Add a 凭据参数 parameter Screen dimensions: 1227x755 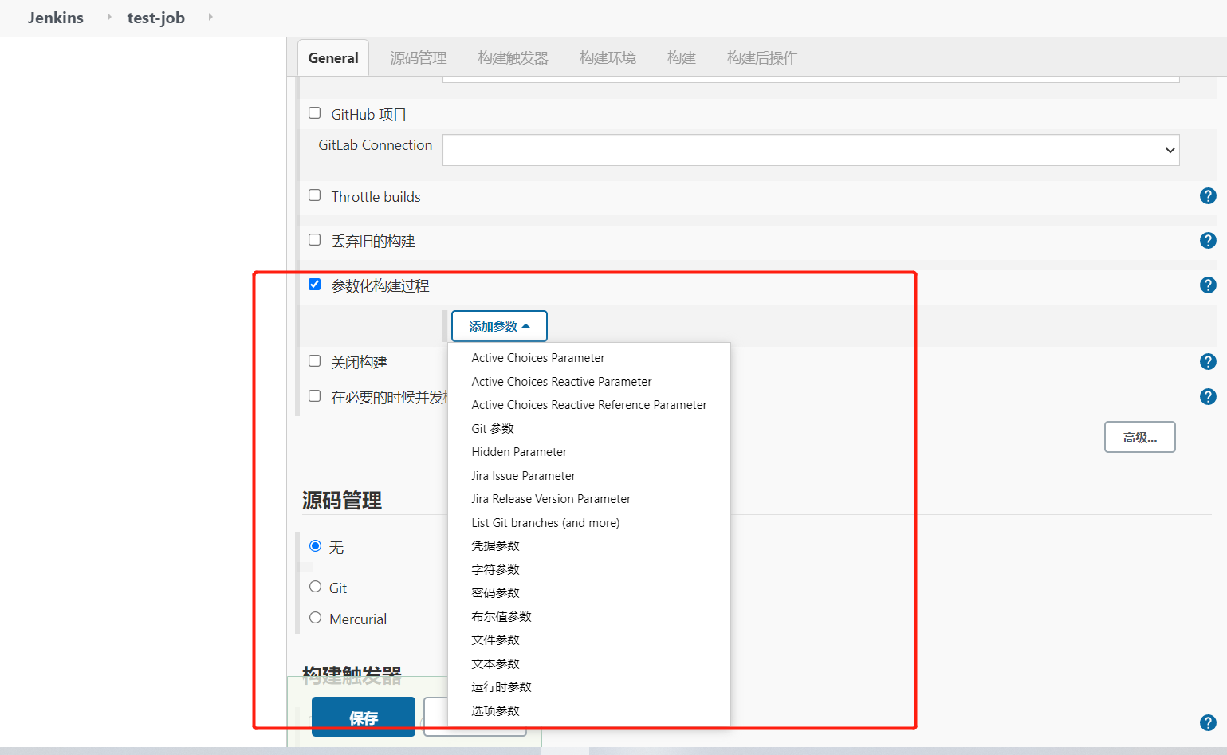point(589,546)
